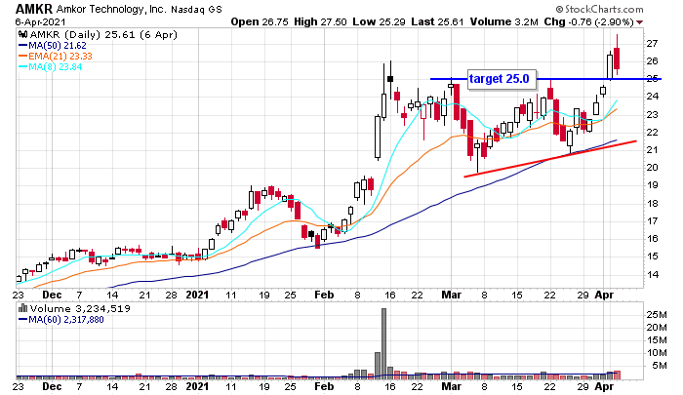This screenshot has height=395, width=683.
Task: Click the 27 price axis label
Action: click(x=652, y=44)
